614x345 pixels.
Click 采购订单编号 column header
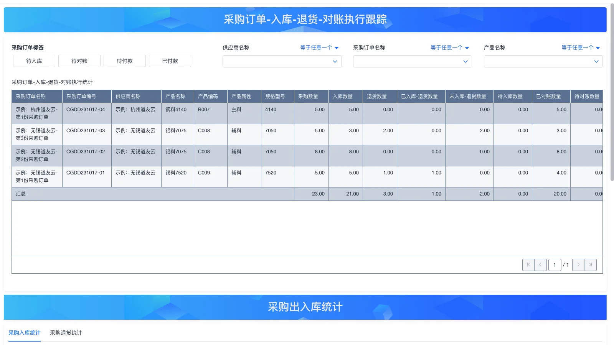pos(87,96)
